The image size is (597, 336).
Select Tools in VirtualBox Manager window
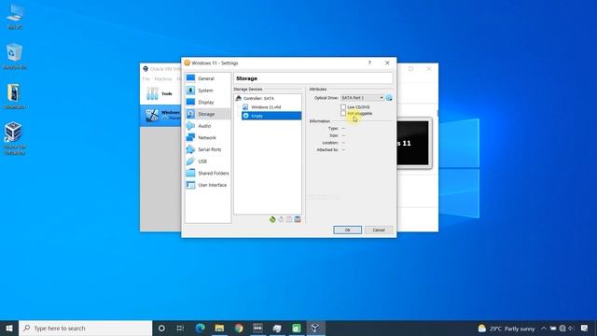160,93
